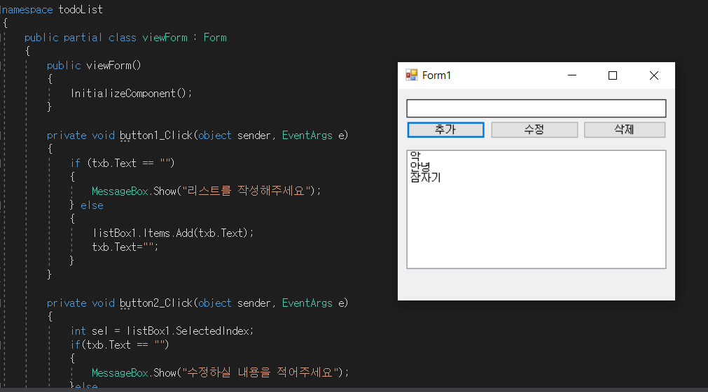Minimize the Form1 window
Viewport: 708px width, 392px height.
[x=572, y=75]
